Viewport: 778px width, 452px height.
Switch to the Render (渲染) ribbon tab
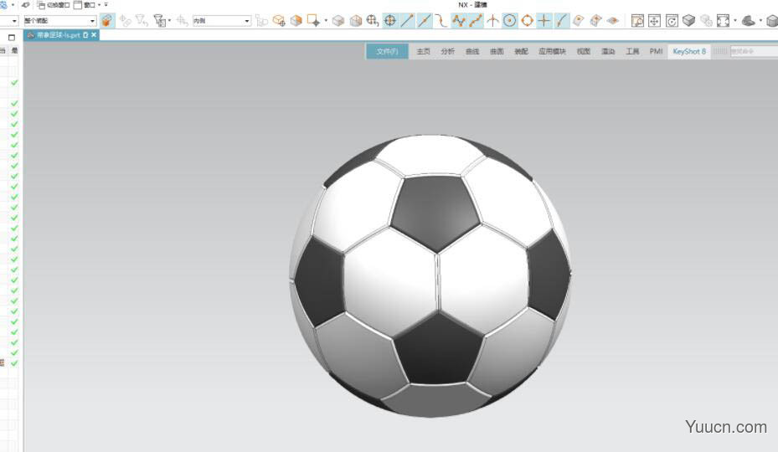pos(608,52)
